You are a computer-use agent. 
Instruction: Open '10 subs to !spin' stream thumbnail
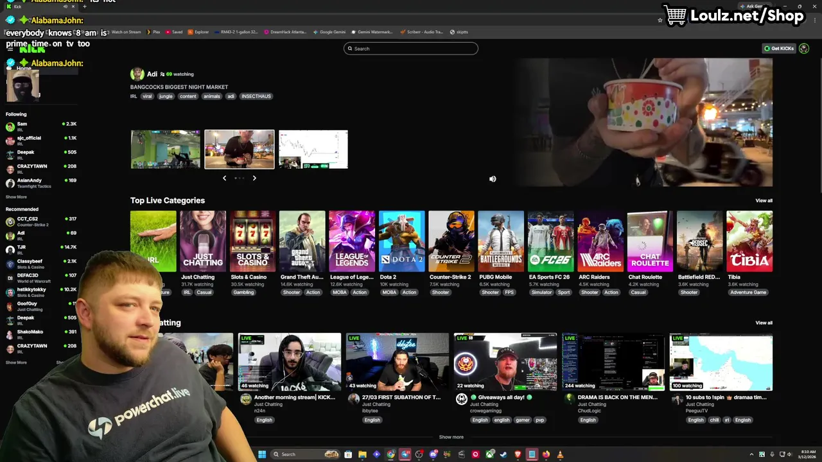point(721,362)
